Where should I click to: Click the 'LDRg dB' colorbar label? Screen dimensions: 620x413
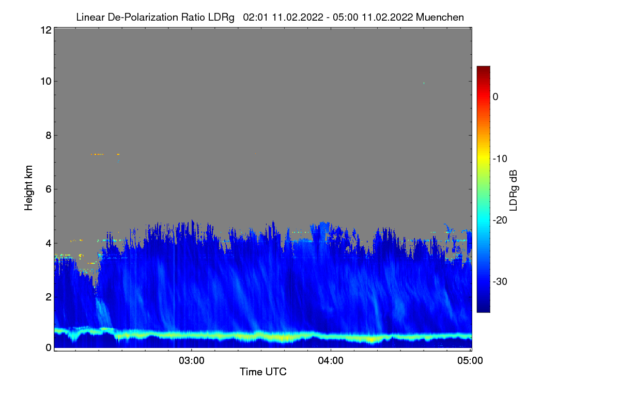tap(513, 189)
